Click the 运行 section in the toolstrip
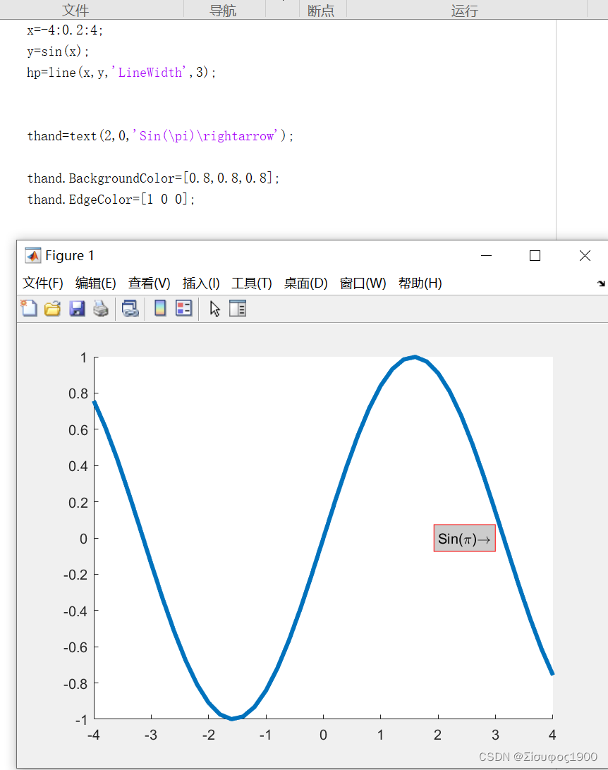The height and width of the screenshot is (770, 608). pyautogui.click(x=464, y=10)
